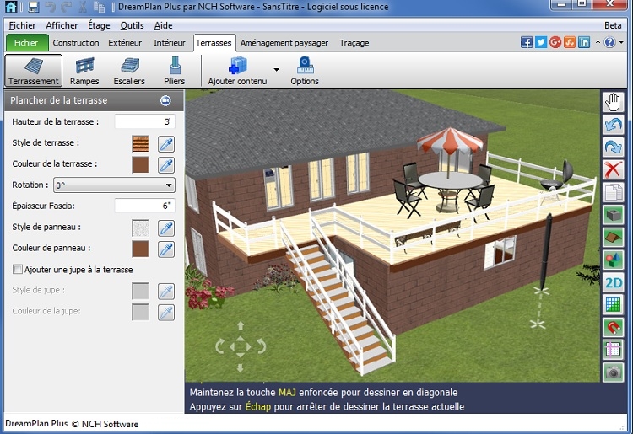Screen dimensions: 633x434
Task: Click the save floppy disk icon
Action: 33,7
